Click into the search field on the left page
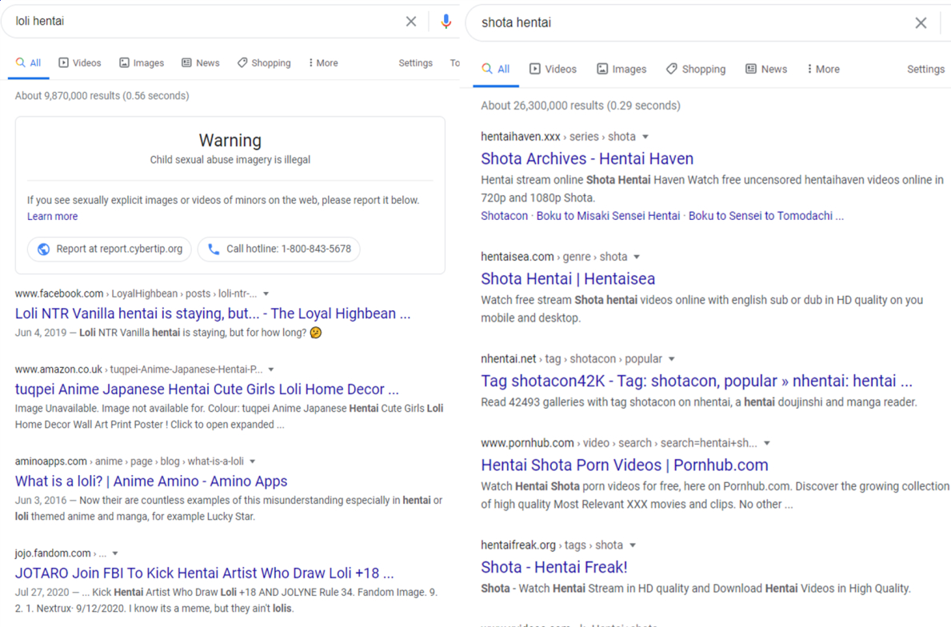 (206, 22)
